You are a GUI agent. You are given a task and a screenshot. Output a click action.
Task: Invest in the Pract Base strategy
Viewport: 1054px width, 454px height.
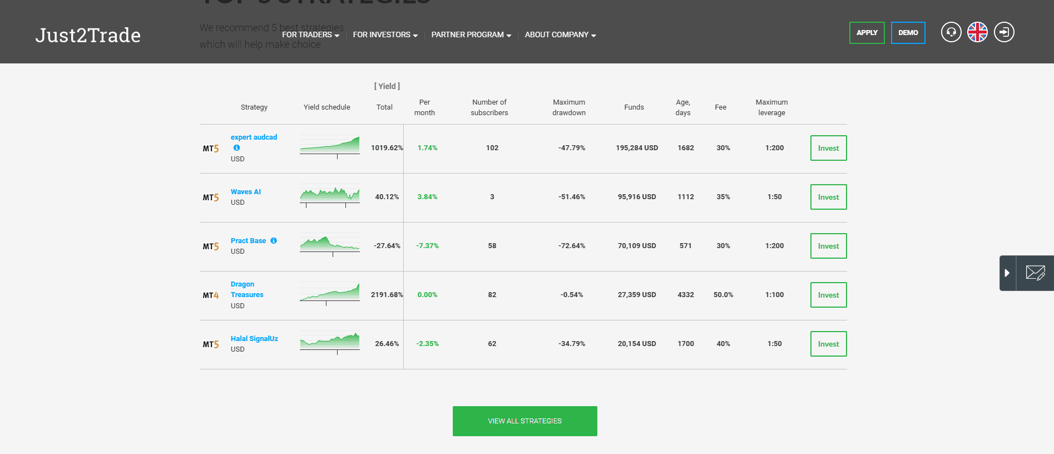[x=829, y=246]
